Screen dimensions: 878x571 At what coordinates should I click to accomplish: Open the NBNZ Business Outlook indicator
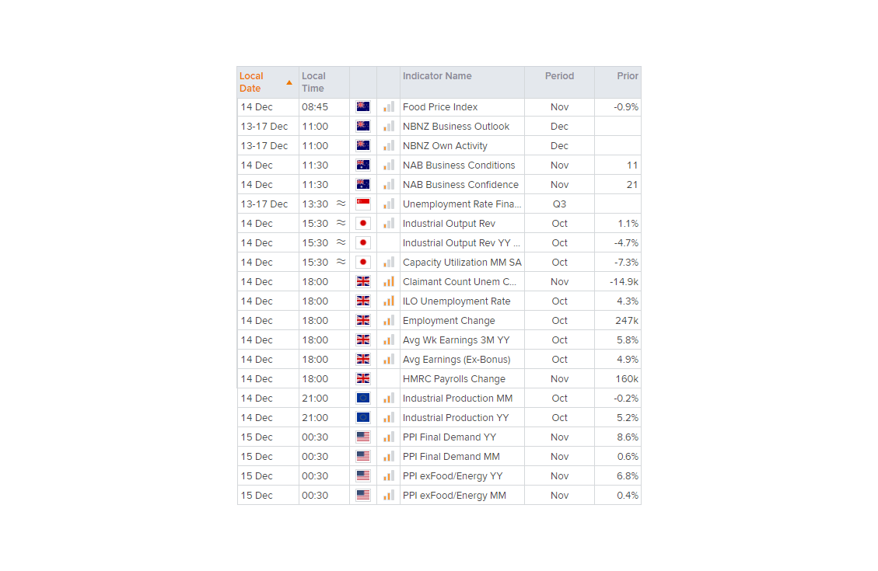pos(456,127)
